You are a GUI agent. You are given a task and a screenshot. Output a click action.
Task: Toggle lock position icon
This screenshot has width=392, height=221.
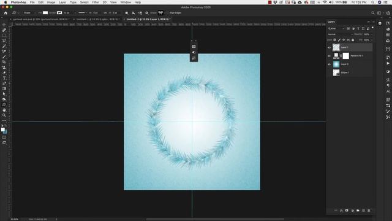(x=344, y=40)
